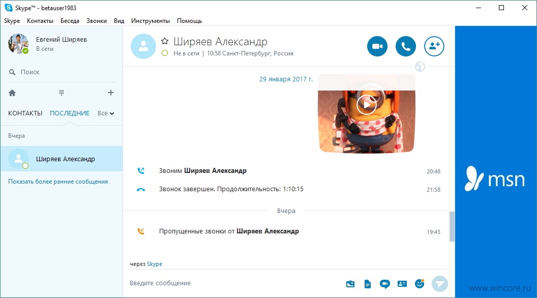Viewport: 537px width, 298px height.
Task: Open the Инструменты menu
Action: pos(151,21)
